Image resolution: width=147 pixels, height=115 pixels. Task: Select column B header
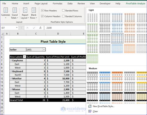18,34
